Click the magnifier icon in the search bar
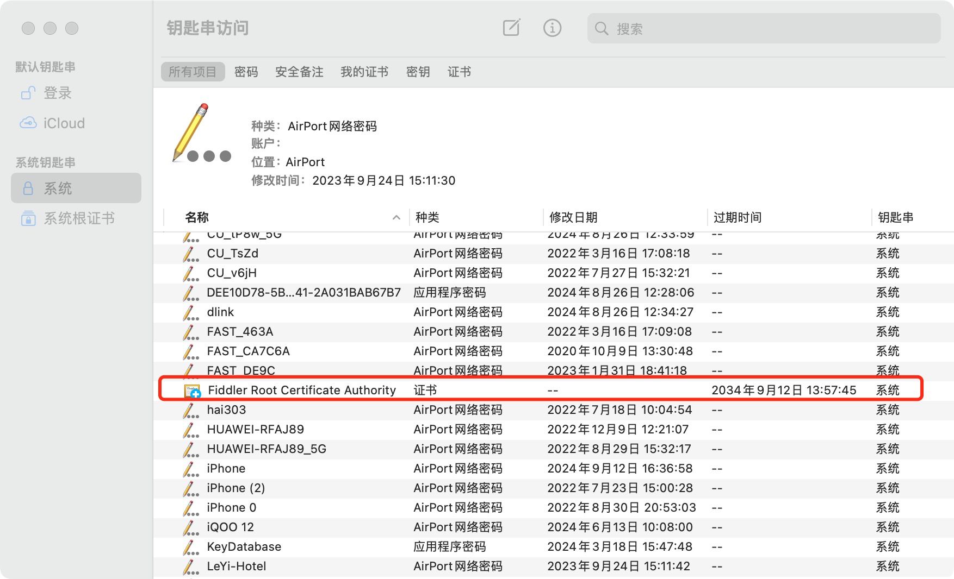The width and height of the screenshot is (954, 579). pos(600,28)
